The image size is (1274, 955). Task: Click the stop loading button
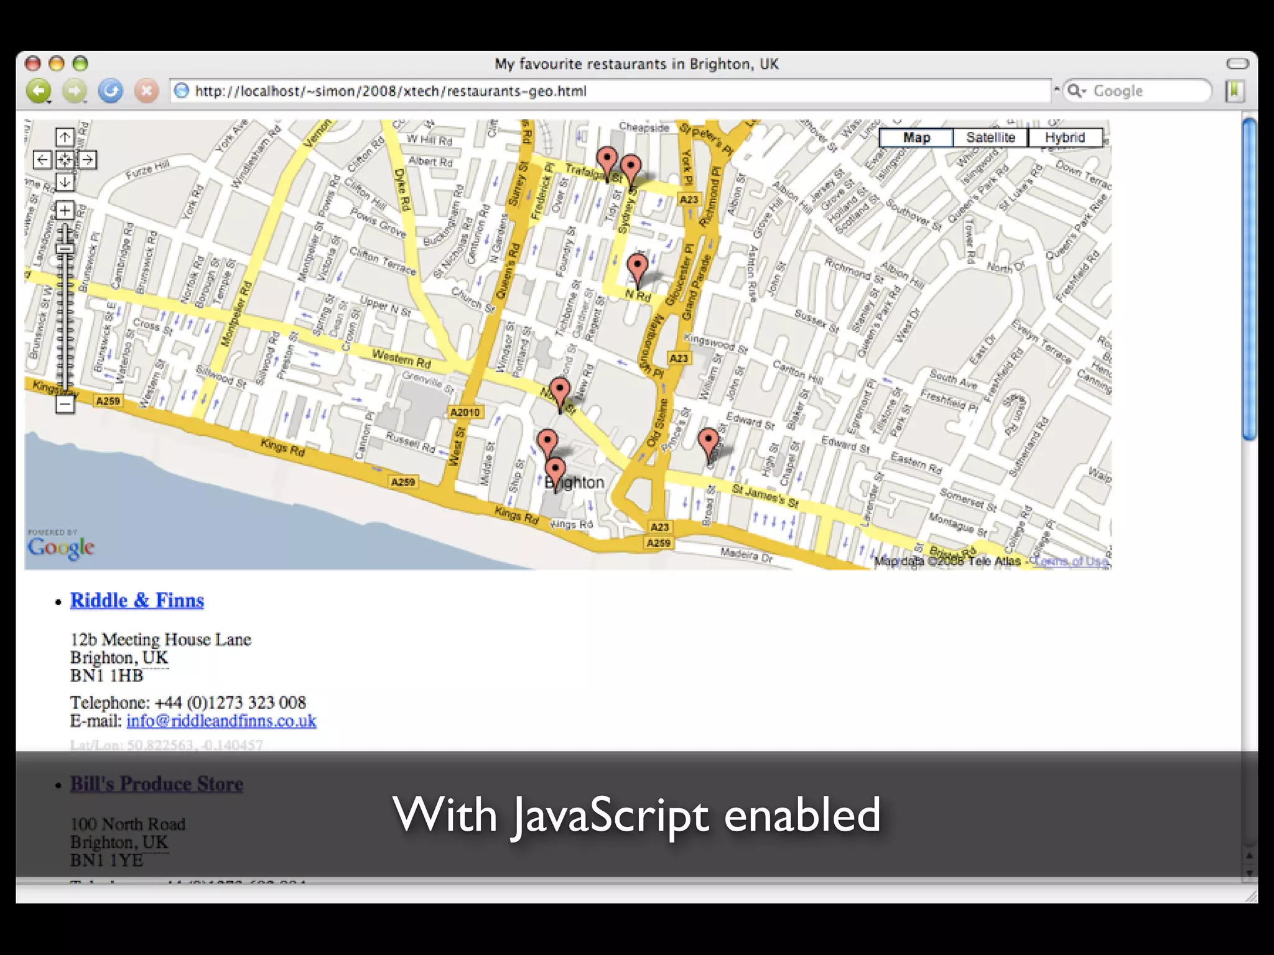[147, 91]
